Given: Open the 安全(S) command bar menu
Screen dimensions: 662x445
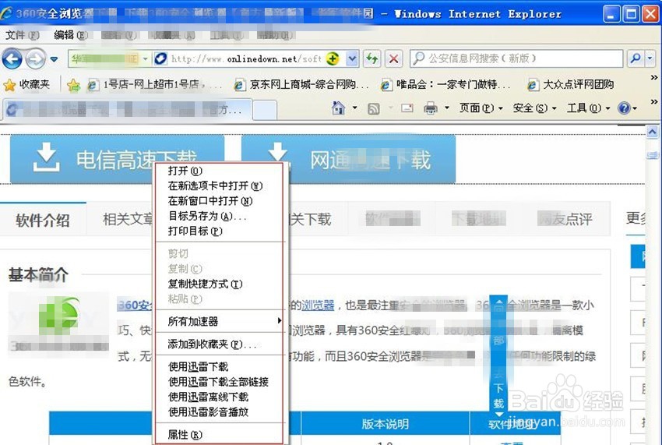Looking at the screenshot, I should click(x=534, y=108).
